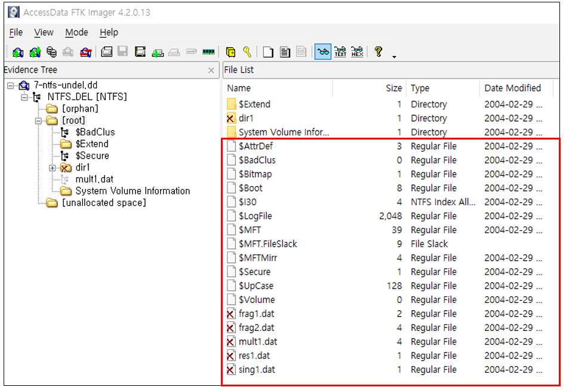Click the greyed Export Disk Image floppy icon
The height and width of the screenshot is (390, 566).
click(x=123, y=52)
